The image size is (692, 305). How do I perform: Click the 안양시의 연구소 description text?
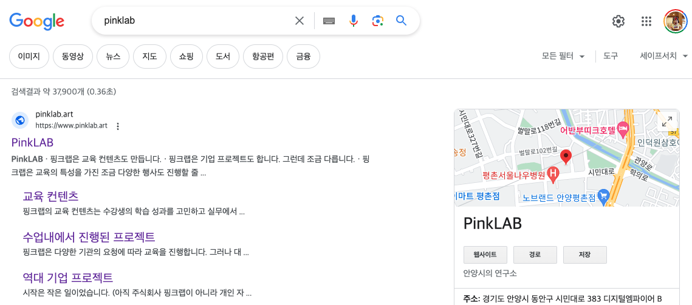point(490,273)
